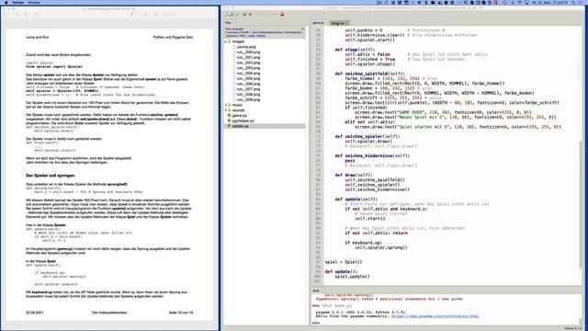588x331 pixels.
Task: Switch to the second editor tab next to game.py
Action: click(x=338, y=23)
